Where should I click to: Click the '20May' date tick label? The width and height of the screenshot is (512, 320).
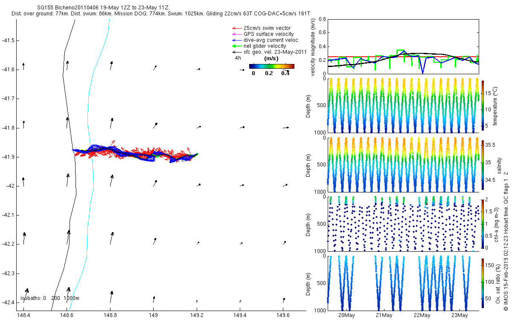346,315
